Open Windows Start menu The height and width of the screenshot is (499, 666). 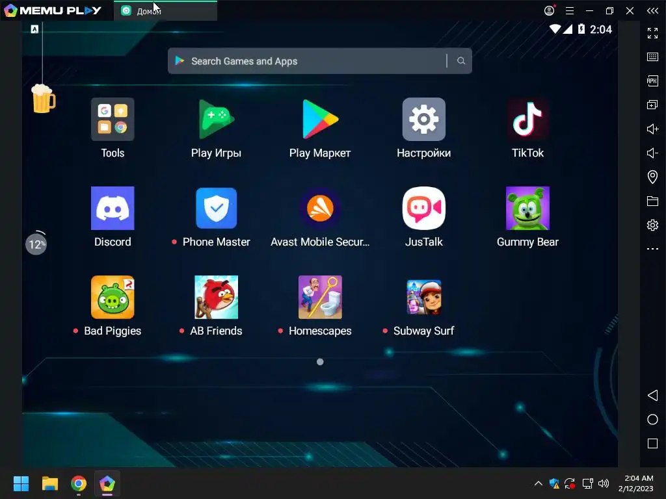(21, 483)
